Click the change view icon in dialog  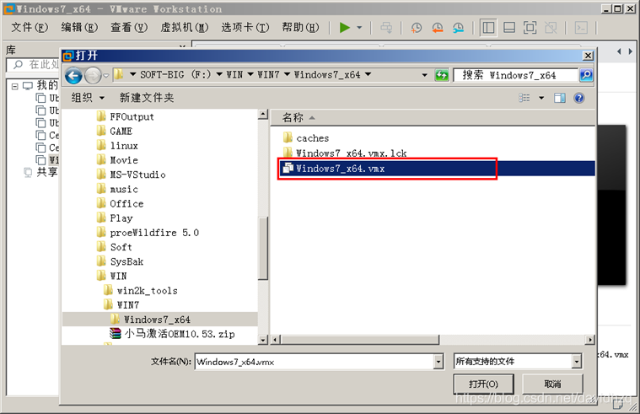[524, 98]
